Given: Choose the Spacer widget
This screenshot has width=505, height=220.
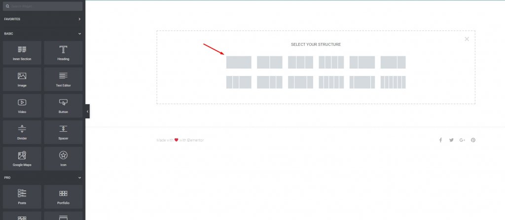Looking at the screenshot, I should [x=63, y=132].
